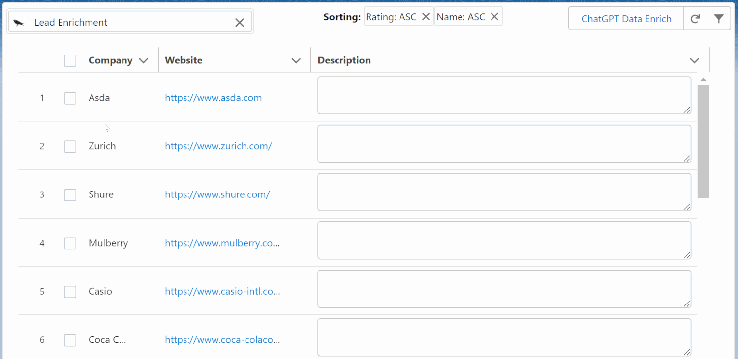Viewport: 738px width, 359px height.
Task: Click the Mulberry company name
Action: pyautogui.click(x=108, y=243)
